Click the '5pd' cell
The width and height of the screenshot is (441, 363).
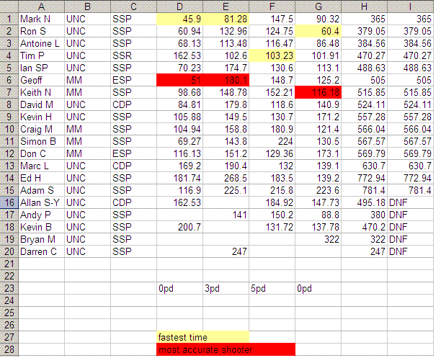coord(272,287)
